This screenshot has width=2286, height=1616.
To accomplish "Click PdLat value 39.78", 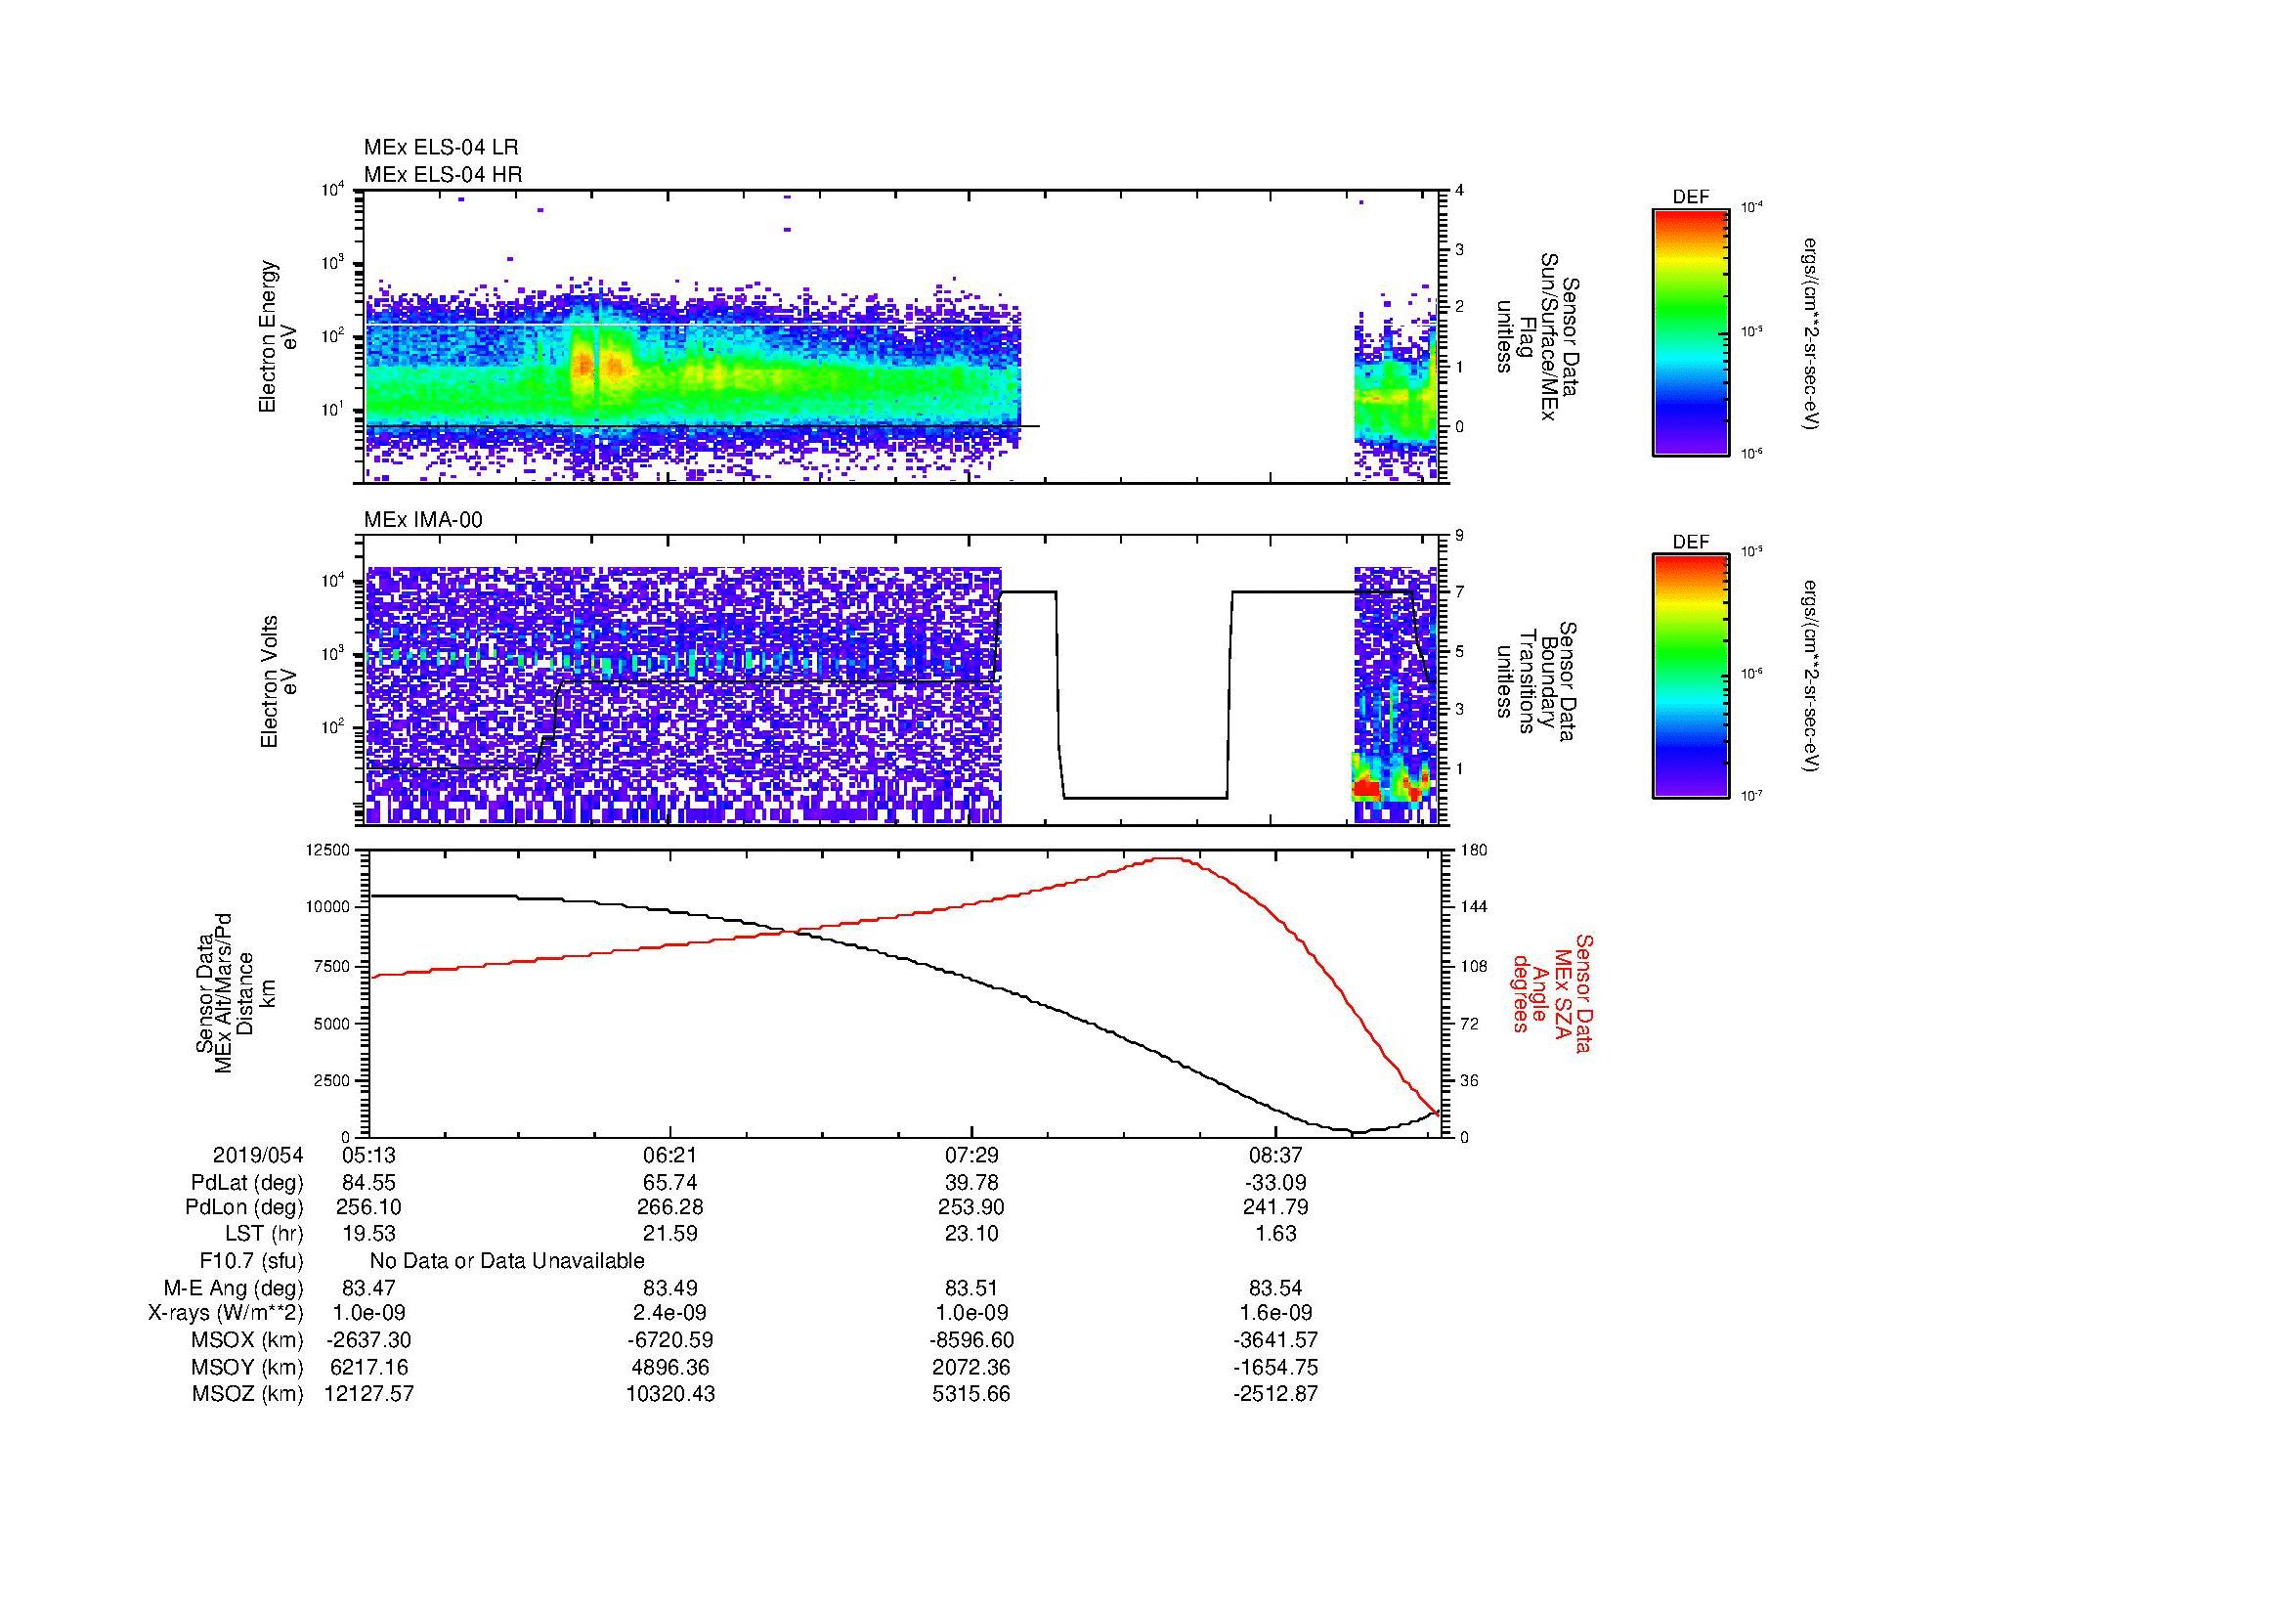I will [971, 1183].
